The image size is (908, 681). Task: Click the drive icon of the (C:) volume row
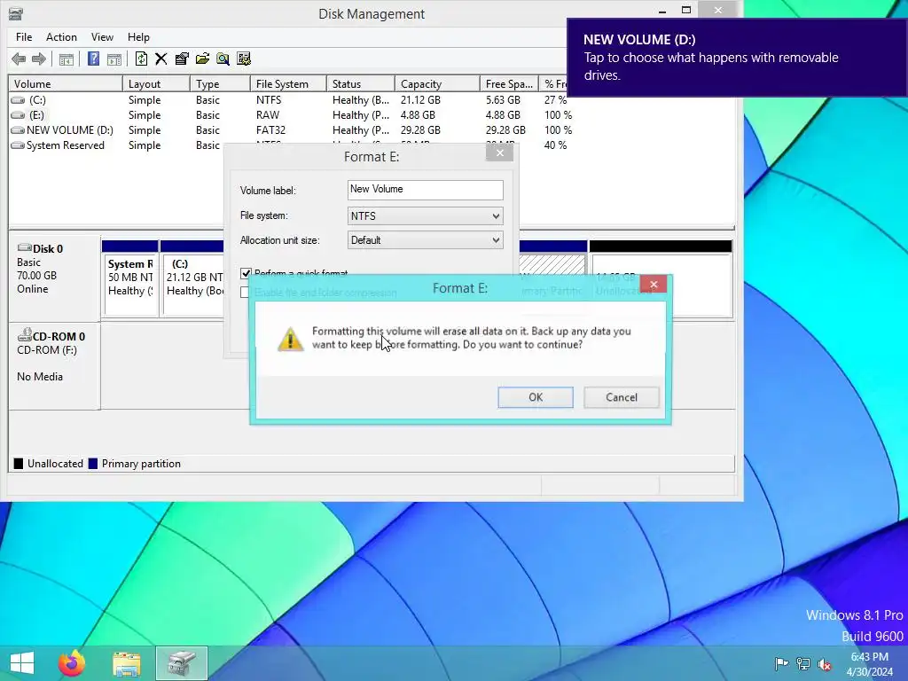(18, 100)
